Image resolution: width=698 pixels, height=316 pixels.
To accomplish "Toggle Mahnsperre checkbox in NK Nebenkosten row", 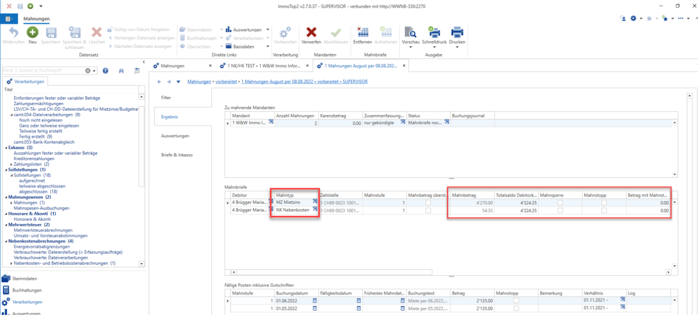I will [560, 210].
